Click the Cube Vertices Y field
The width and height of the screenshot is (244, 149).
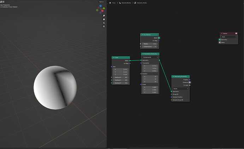click(x=121, y=80)
